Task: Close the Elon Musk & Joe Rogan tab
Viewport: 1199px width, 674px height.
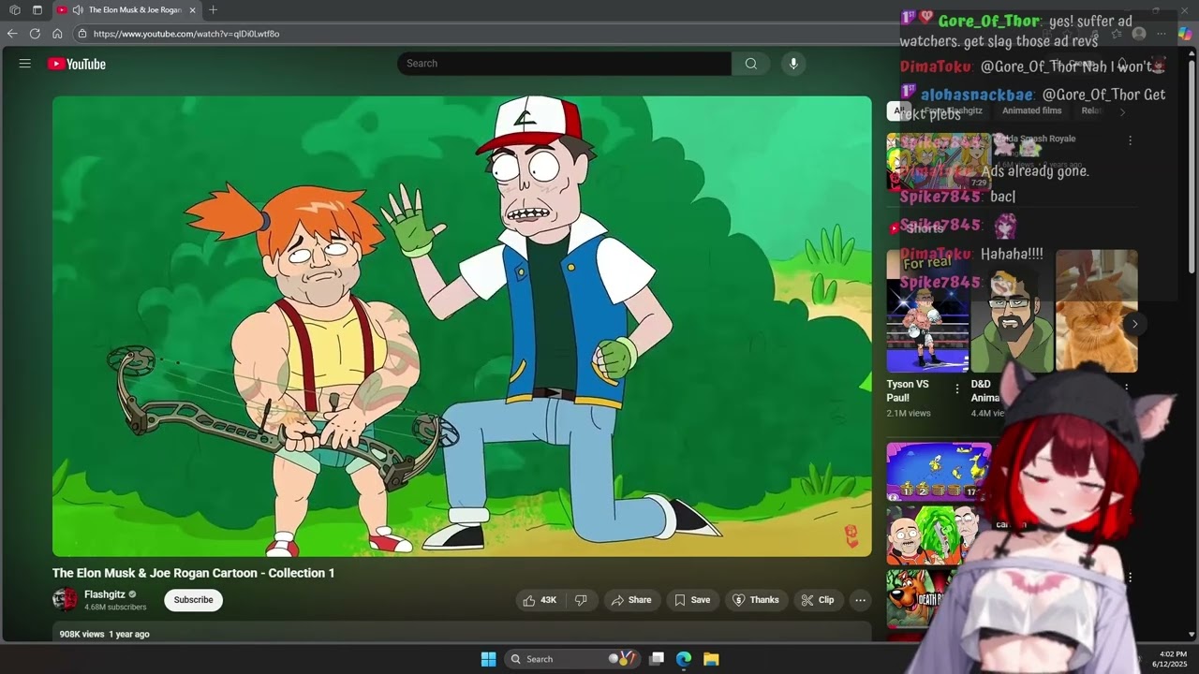Action: coord(193,10)
